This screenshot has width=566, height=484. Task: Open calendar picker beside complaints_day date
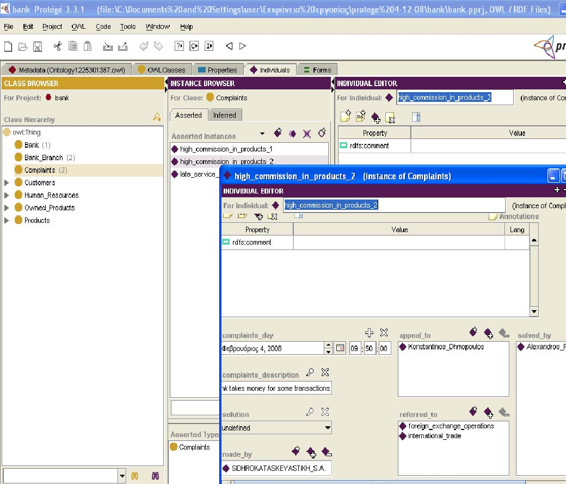(340, 348)
